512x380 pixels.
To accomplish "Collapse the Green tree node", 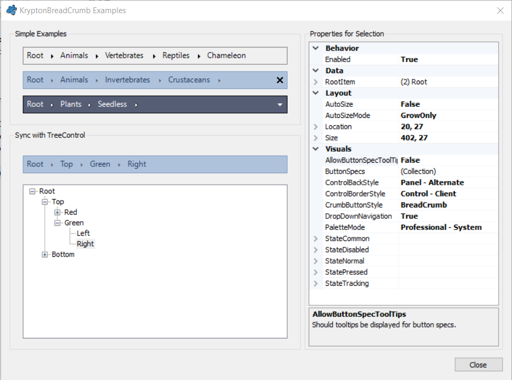I will 57,223.
